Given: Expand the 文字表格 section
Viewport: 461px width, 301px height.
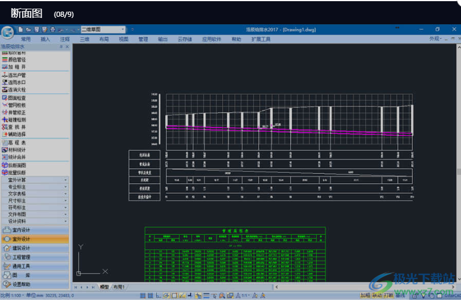Looking at the screenshot, I should (35, 194).
